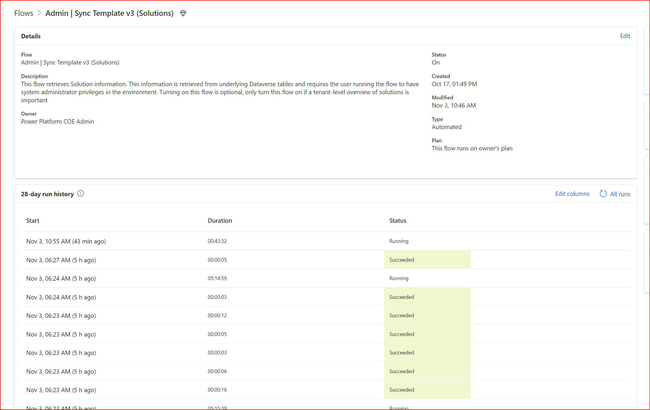The width and height of the screenshot is (650, 410).
Task: Open the succeeded run lasting 00:00:12
Action: point(61,315)
